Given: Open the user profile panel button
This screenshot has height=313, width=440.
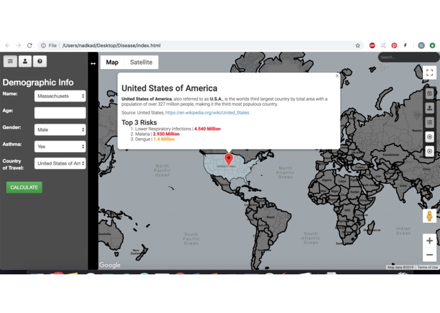Looking at the screenshot, I should [25, 61].
